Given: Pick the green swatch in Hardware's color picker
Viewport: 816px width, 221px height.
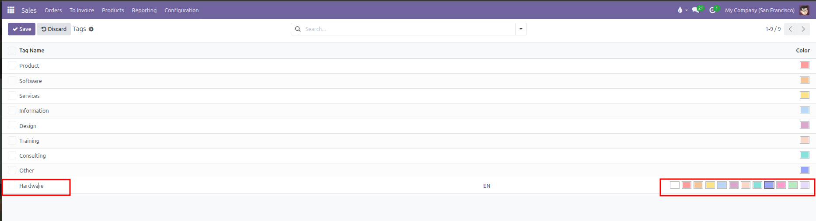Looking at the screenshot, I should [793, 185].
